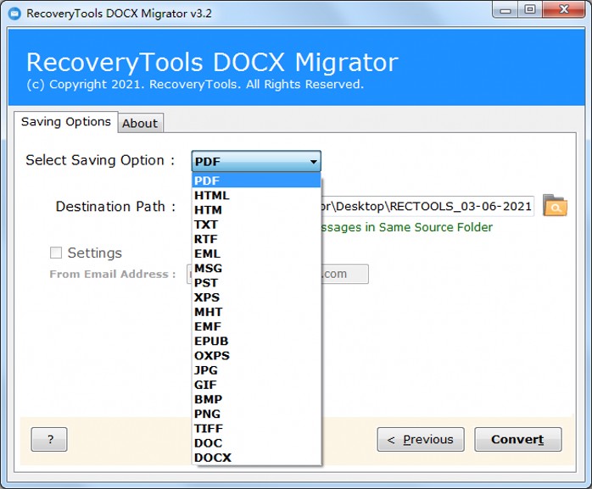The image size is (592, 489).
Task: Click the From Email Address field
Action: tap(344, 274)
